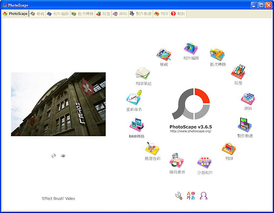The height and width of the screenshot is (213, 274).
Task: Close the PhotoScape window
Action: (269, 5)
